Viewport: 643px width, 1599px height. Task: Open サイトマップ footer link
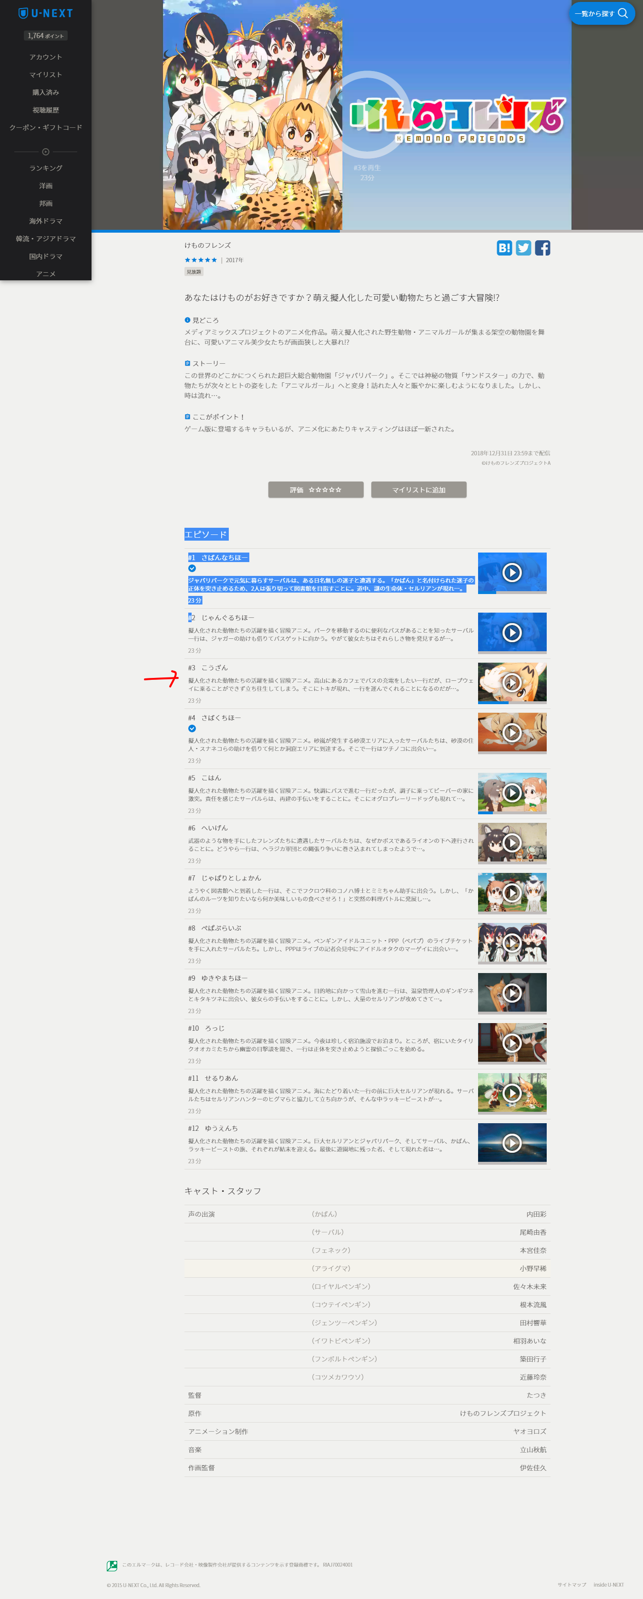pos(572,1585)
